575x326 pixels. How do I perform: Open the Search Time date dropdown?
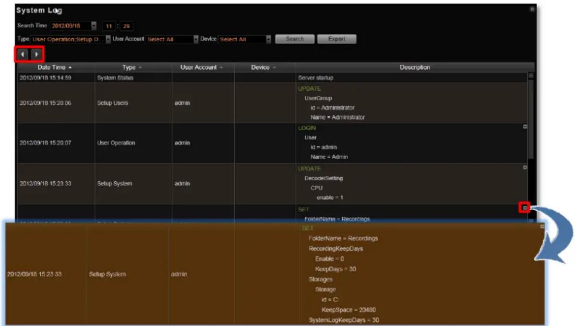94,26
